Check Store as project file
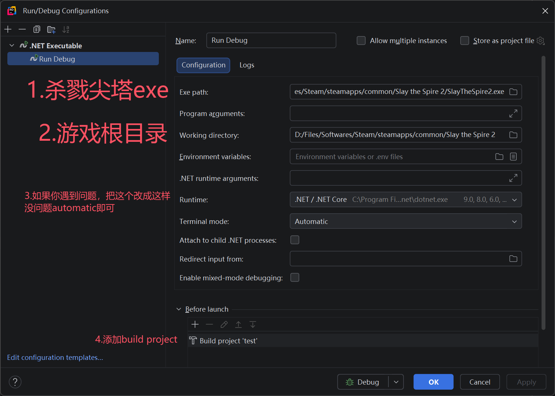The image size is (555, 396). [465, 41]
